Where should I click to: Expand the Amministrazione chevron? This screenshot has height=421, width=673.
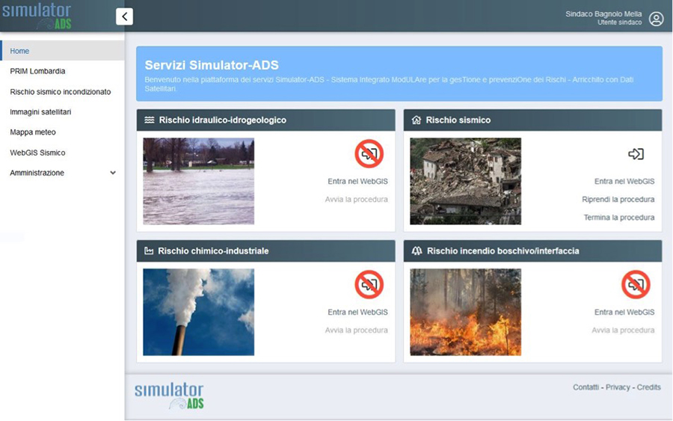point(113,173)
